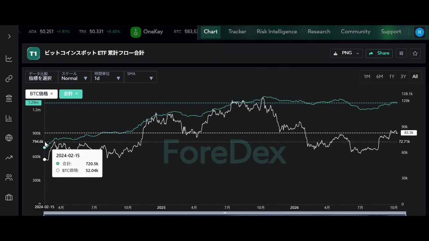The image size is (429, 241).
Task: Click the TRX $0.331 ticker entry
Action: (100, 32)
